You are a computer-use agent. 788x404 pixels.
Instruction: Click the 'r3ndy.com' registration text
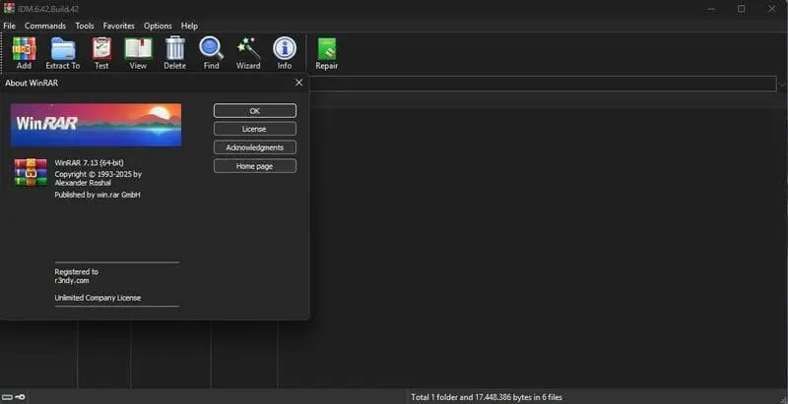pyautogui.click(x=72, y=281)
